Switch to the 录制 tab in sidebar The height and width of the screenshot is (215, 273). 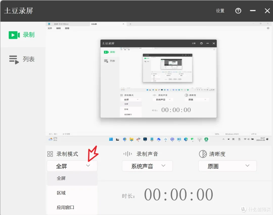click(21, 35)
